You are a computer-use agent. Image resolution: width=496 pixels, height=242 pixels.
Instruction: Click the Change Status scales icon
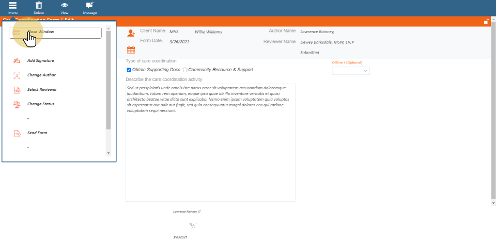coord(17,104)
